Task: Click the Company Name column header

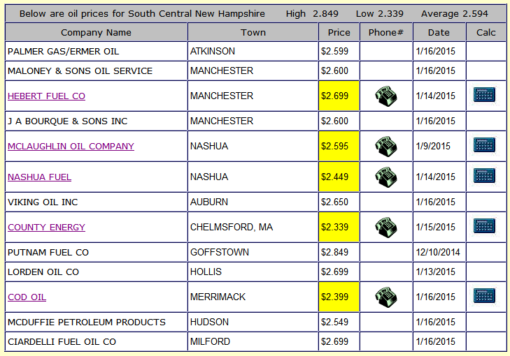Action: [x=97, y=32]
